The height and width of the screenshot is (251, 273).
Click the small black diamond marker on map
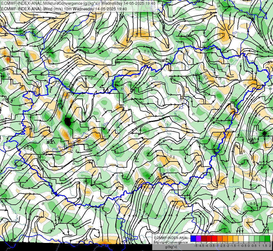[264, 133]
